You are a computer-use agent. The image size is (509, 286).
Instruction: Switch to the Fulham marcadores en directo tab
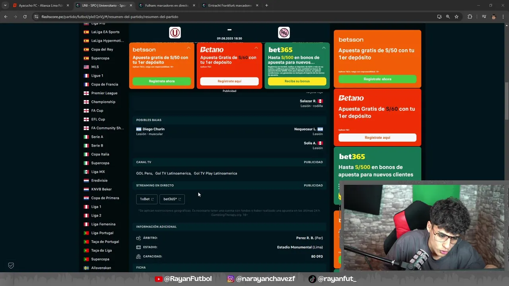pyautogui.click(x=167, y=6)
